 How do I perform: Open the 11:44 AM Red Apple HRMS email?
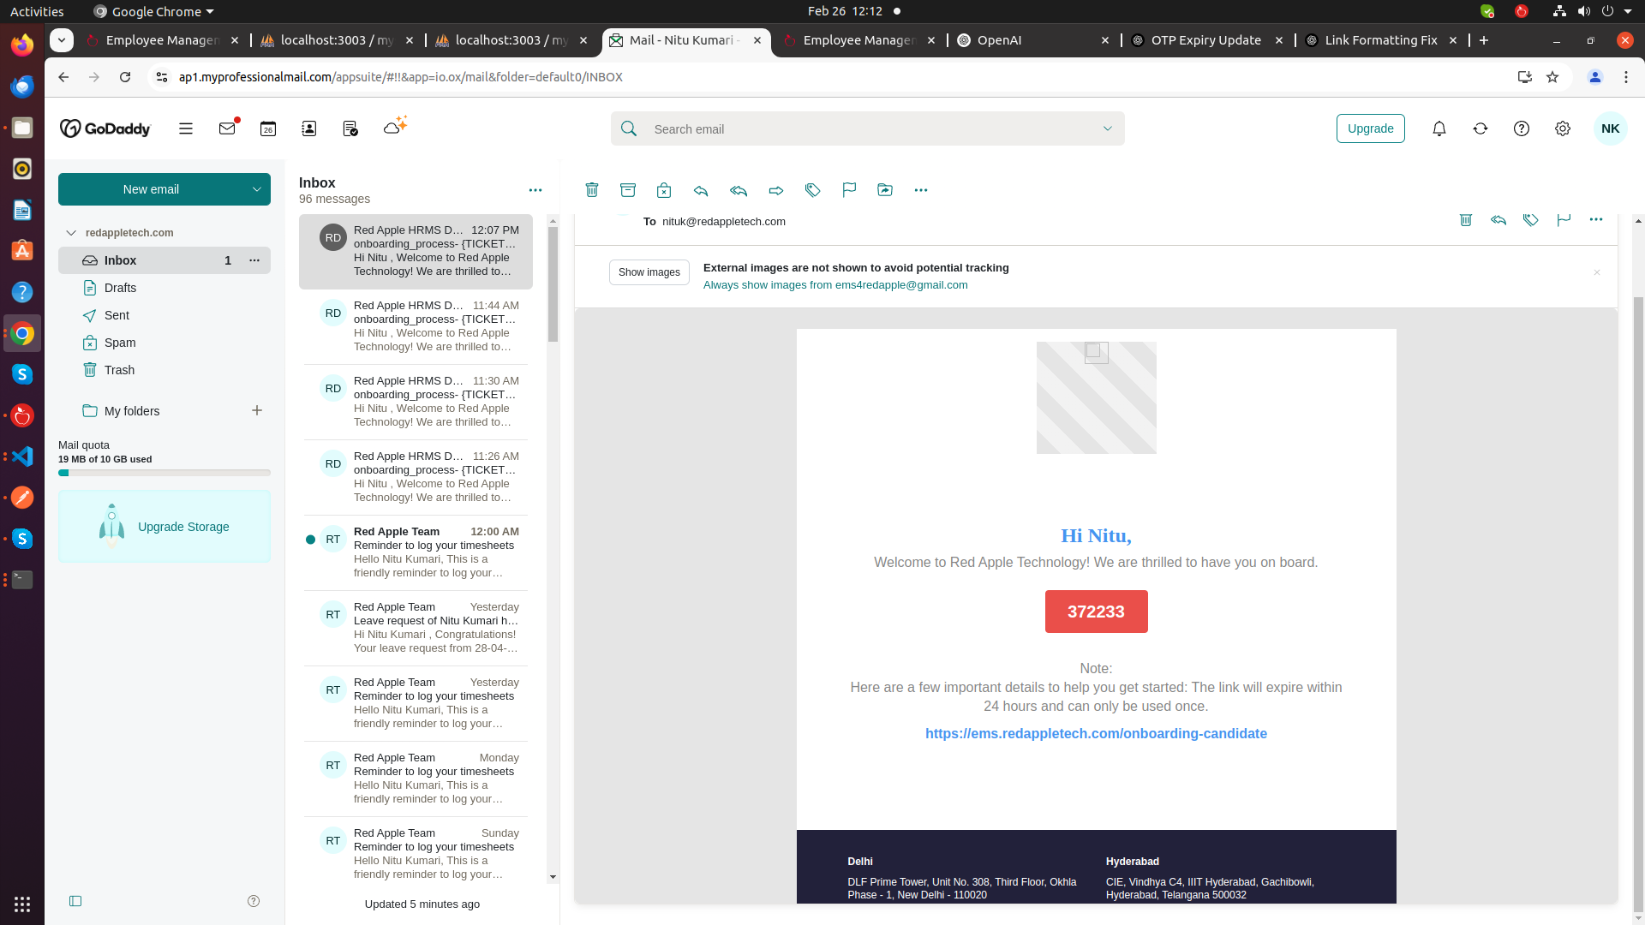point(416,326)
